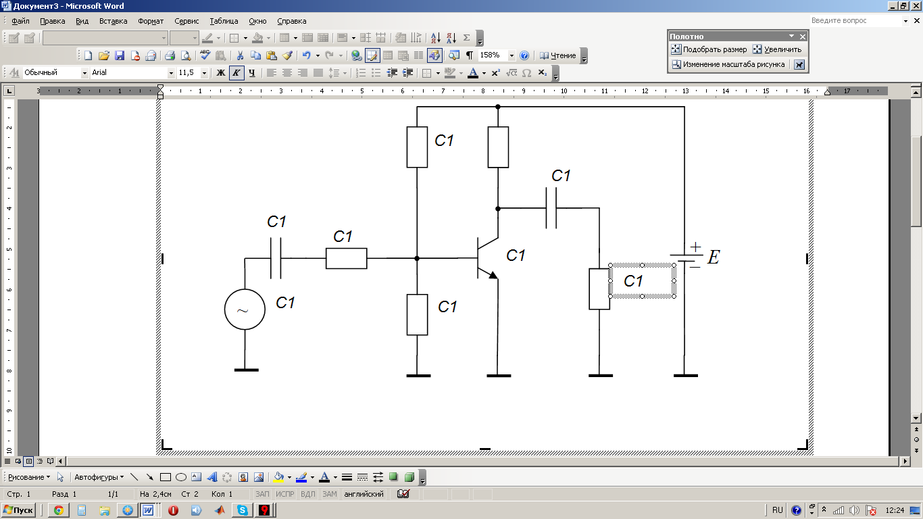
Task: Align text to the left
Action: coord(272,72)
